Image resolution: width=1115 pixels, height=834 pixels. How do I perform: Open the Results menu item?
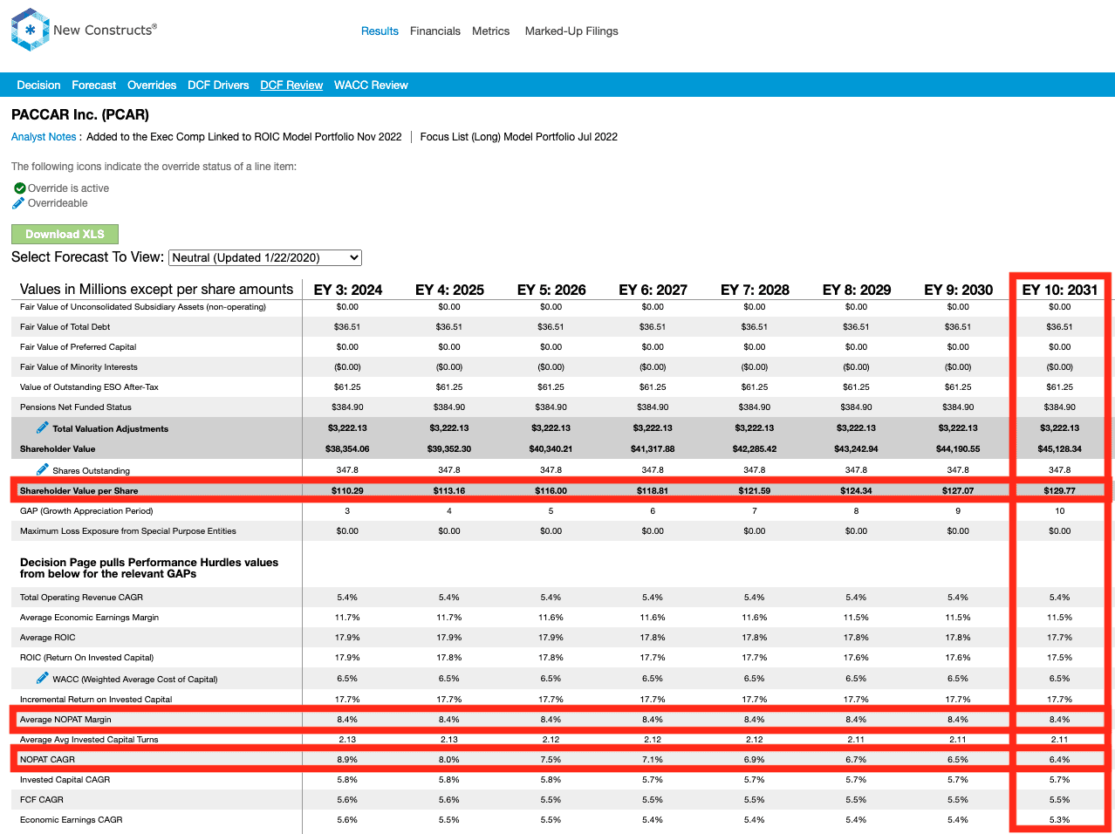[380, 31]
